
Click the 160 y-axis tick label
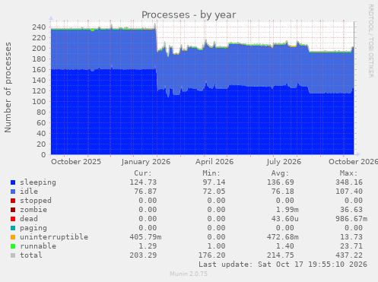pos(39,70)
